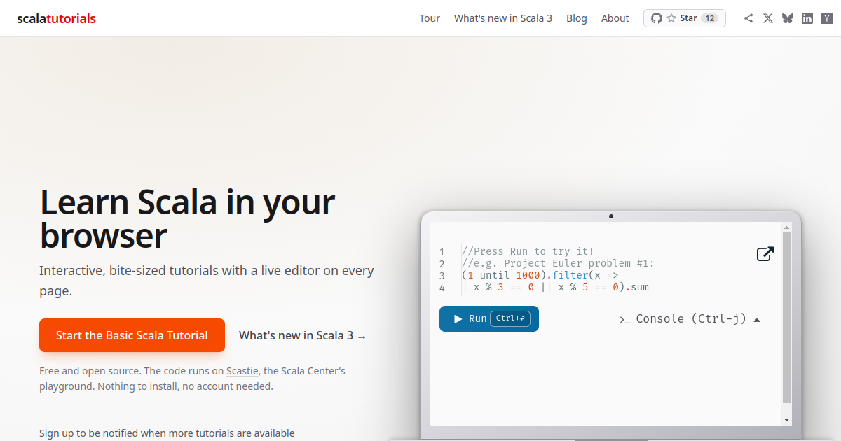Screen dimensions: 841x441
Task: Go to the Blog page
Action: pos(577,18)
